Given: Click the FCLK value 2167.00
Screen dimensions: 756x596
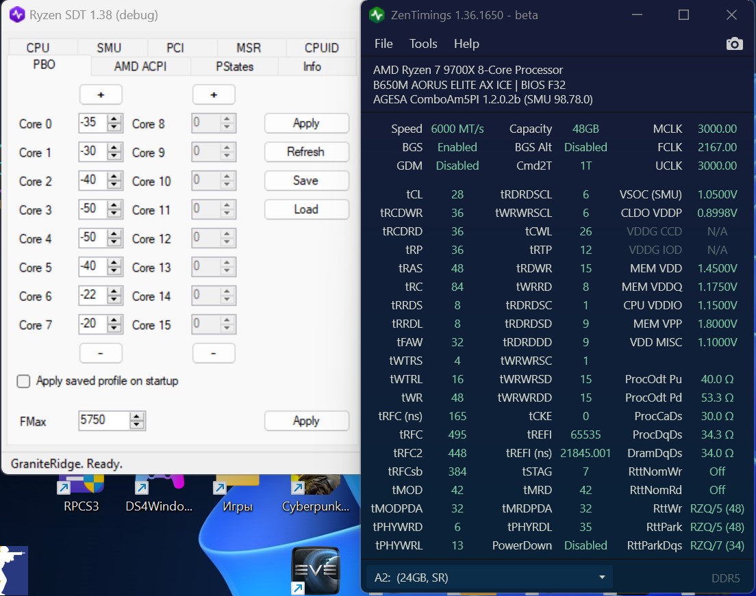Looking at the screenshot, I should coord(717,147).
